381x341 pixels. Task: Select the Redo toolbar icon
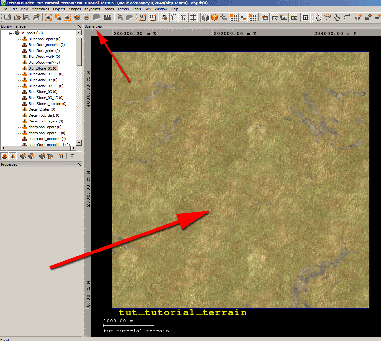(x=130, y=17)
